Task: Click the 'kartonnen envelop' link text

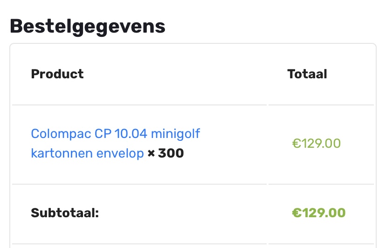Action: point(87,153)
